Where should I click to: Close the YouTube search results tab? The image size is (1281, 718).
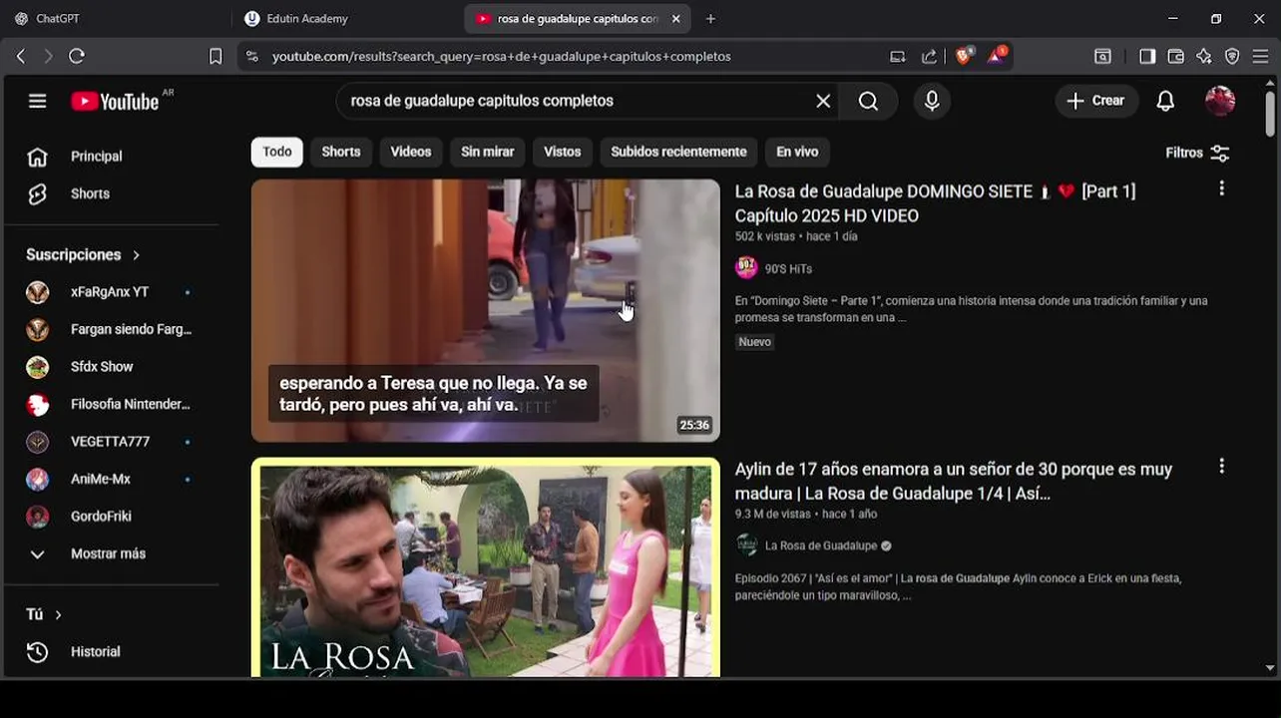tap(675, 18)
